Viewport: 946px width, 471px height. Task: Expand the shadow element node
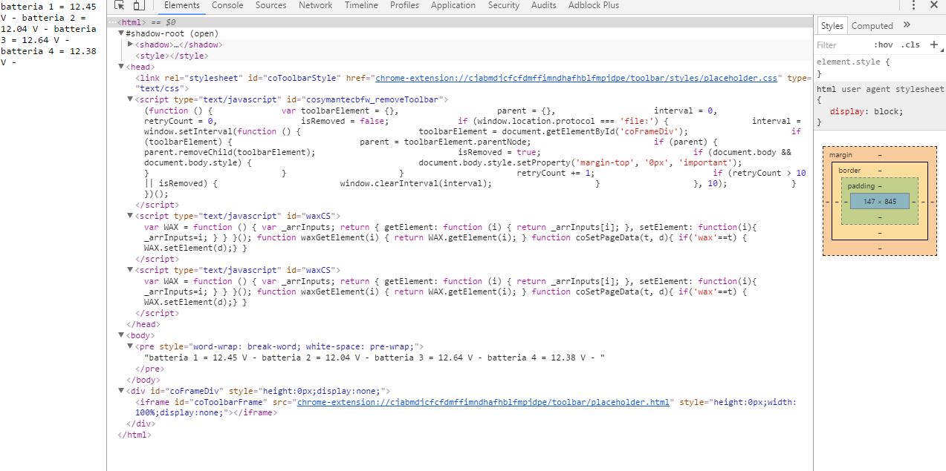coord(130,45)
